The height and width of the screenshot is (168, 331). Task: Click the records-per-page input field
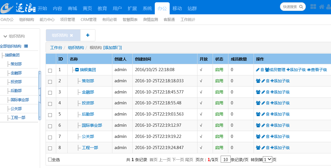tap(226, 159)
